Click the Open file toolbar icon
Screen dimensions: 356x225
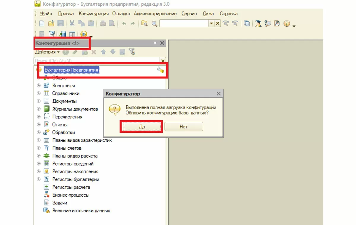51,24
